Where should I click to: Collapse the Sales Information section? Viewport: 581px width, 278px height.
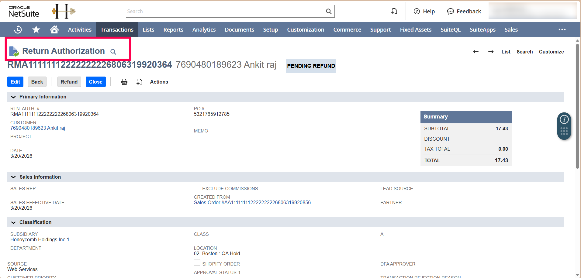(x=13, y=177)
